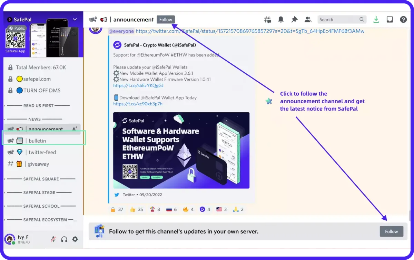This screenshot has width=414, height=260.
Task: Toggle the thumbs up reaction with 35
Action: (x=136, y=209)
